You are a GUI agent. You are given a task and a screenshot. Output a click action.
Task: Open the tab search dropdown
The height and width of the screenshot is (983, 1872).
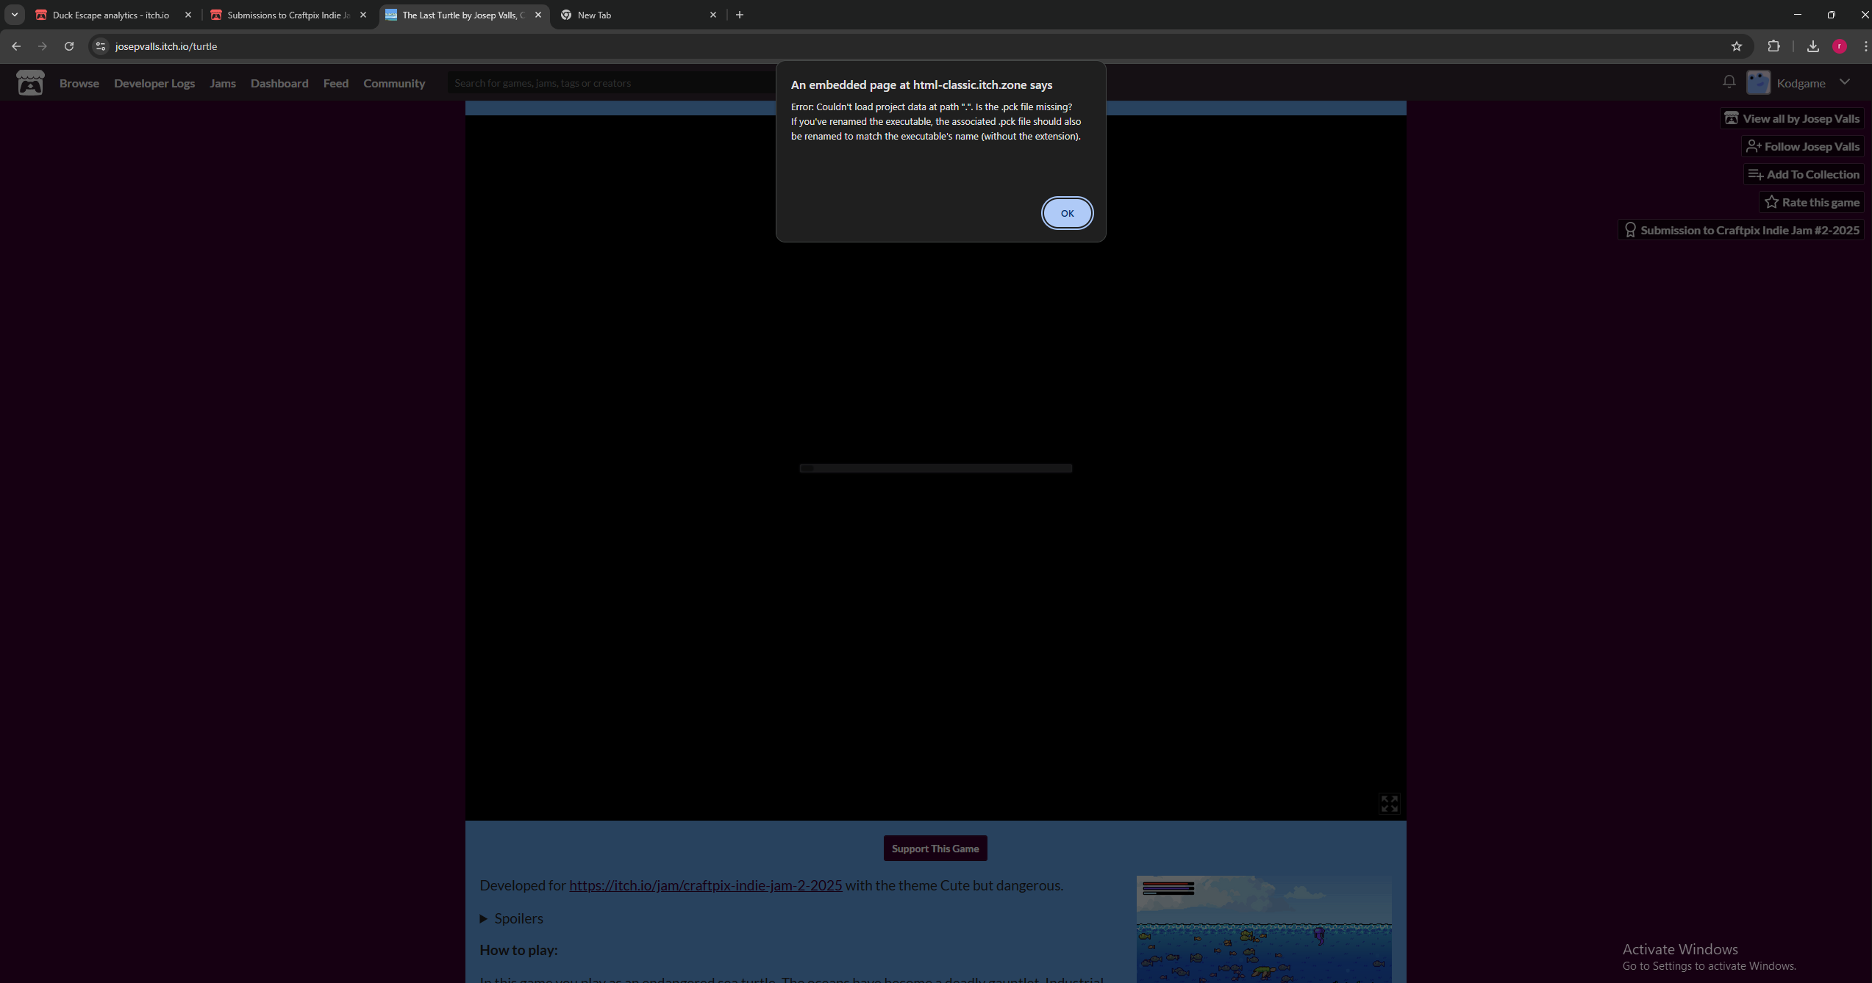[x=14, y=15]
